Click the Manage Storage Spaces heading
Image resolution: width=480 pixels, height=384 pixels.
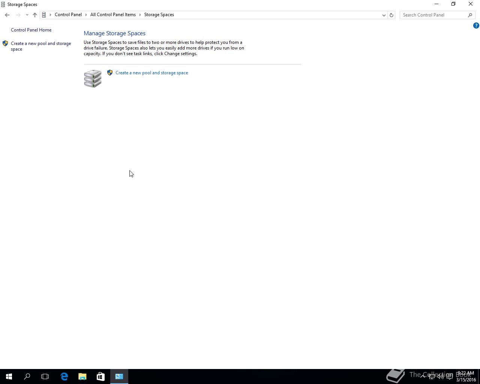[114, 33]
